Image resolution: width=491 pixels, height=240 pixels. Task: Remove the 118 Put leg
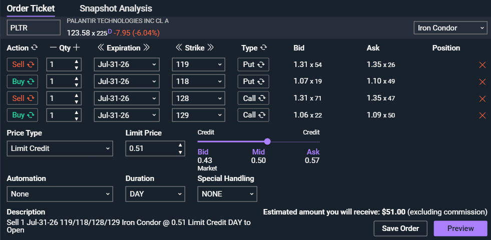pyautogui.click(x=482, y=82)
